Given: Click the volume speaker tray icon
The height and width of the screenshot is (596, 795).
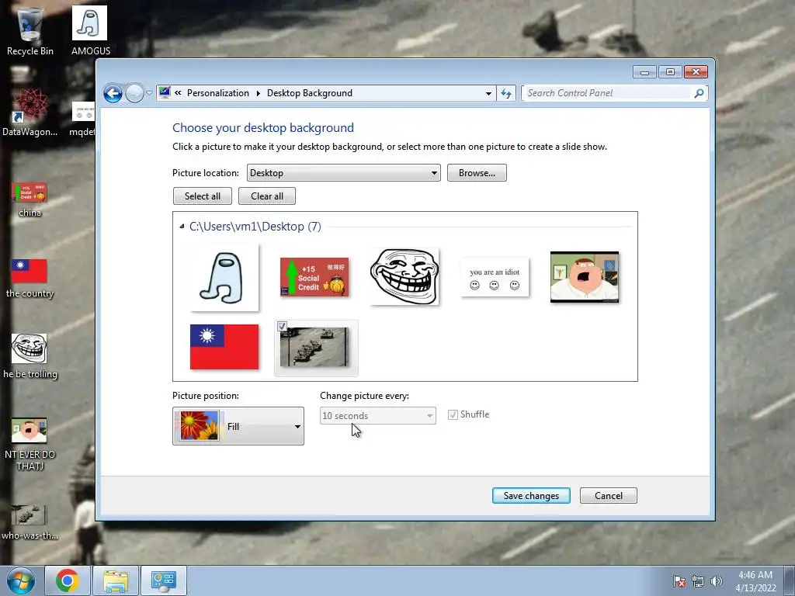Looking at the screenshot, I should pos(716,581).
